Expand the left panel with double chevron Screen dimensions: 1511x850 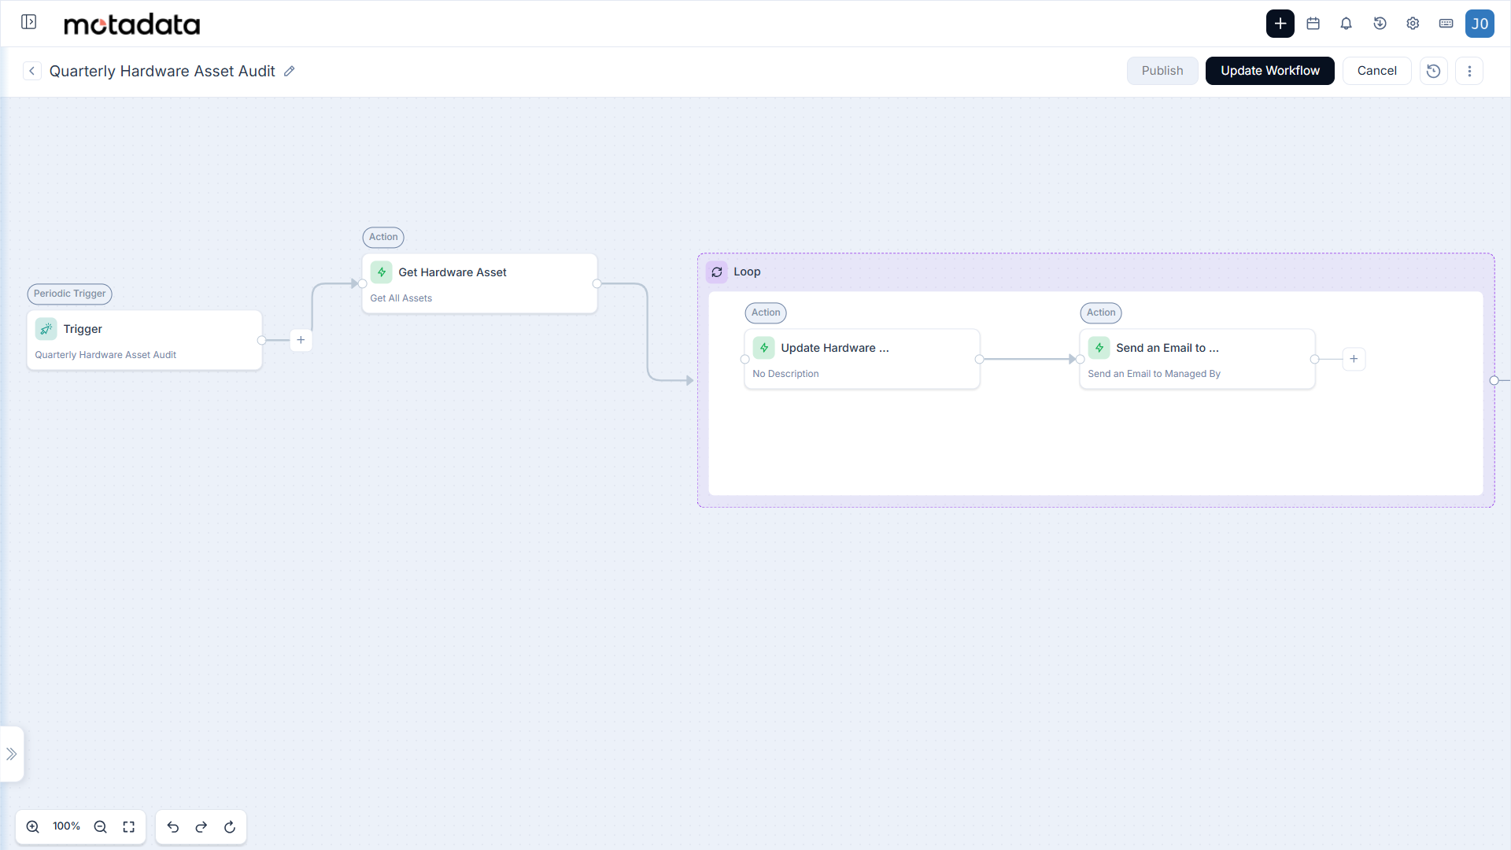[12, 754]
